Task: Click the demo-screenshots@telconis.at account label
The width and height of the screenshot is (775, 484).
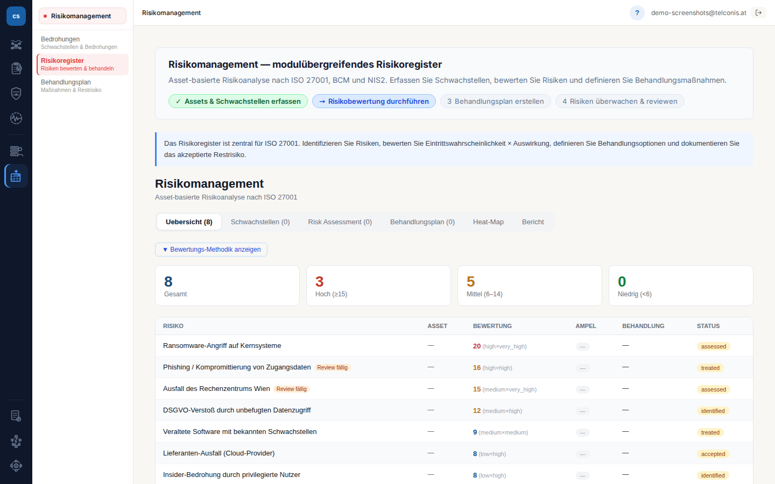Action: click(x=699, y=13)
